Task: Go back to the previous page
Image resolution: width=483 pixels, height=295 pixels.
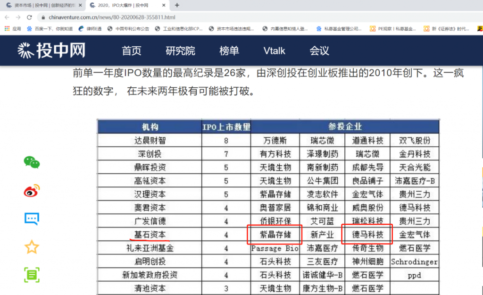Action: click(x=7, y=17)
